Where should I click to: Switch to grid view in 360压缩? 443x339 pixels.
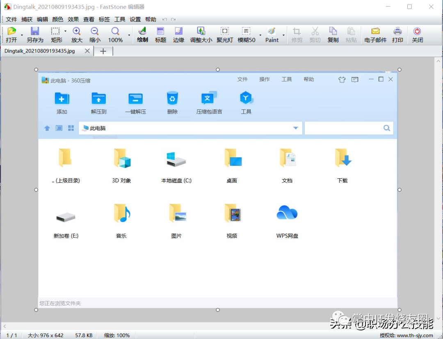tap(71, 128)
